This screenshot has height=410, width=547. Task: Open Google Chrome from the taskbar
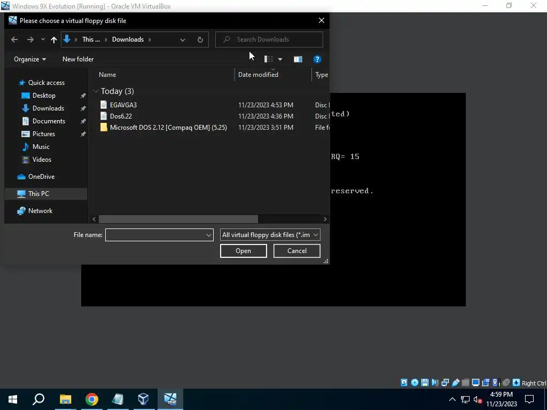click(92, 399)
